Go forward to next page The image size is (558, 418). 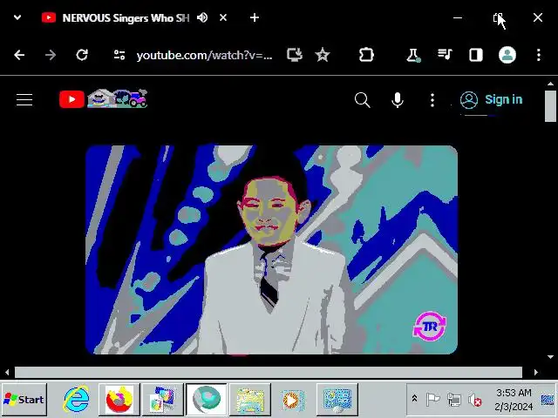[51, 55]
